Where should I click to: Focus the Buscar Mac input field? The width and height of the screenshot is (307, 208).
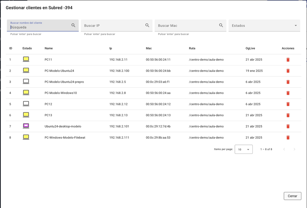(187, 25)
